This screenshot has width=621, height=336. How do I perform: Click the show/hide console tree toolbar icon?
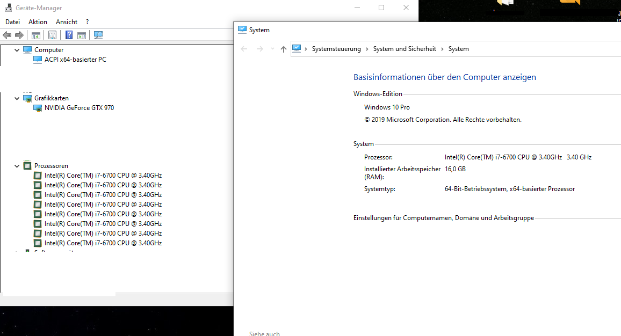click(x=36, y=35)
